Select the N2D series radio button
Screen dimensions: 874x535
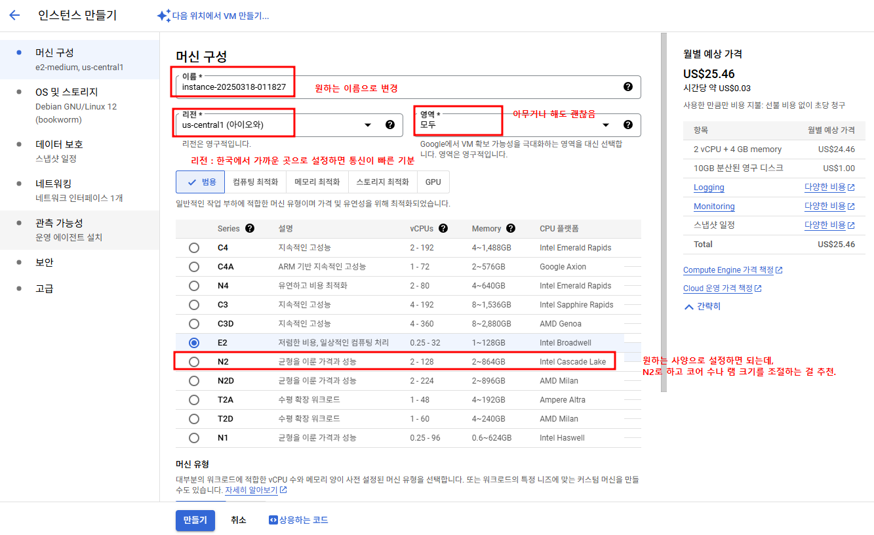point(194,381)
